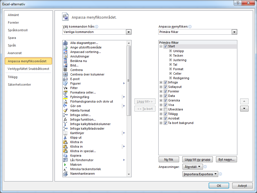This screenshot has height=193, width=257.
Task: Toggle the Granska checkbox
Action: [x=165, y=101]
